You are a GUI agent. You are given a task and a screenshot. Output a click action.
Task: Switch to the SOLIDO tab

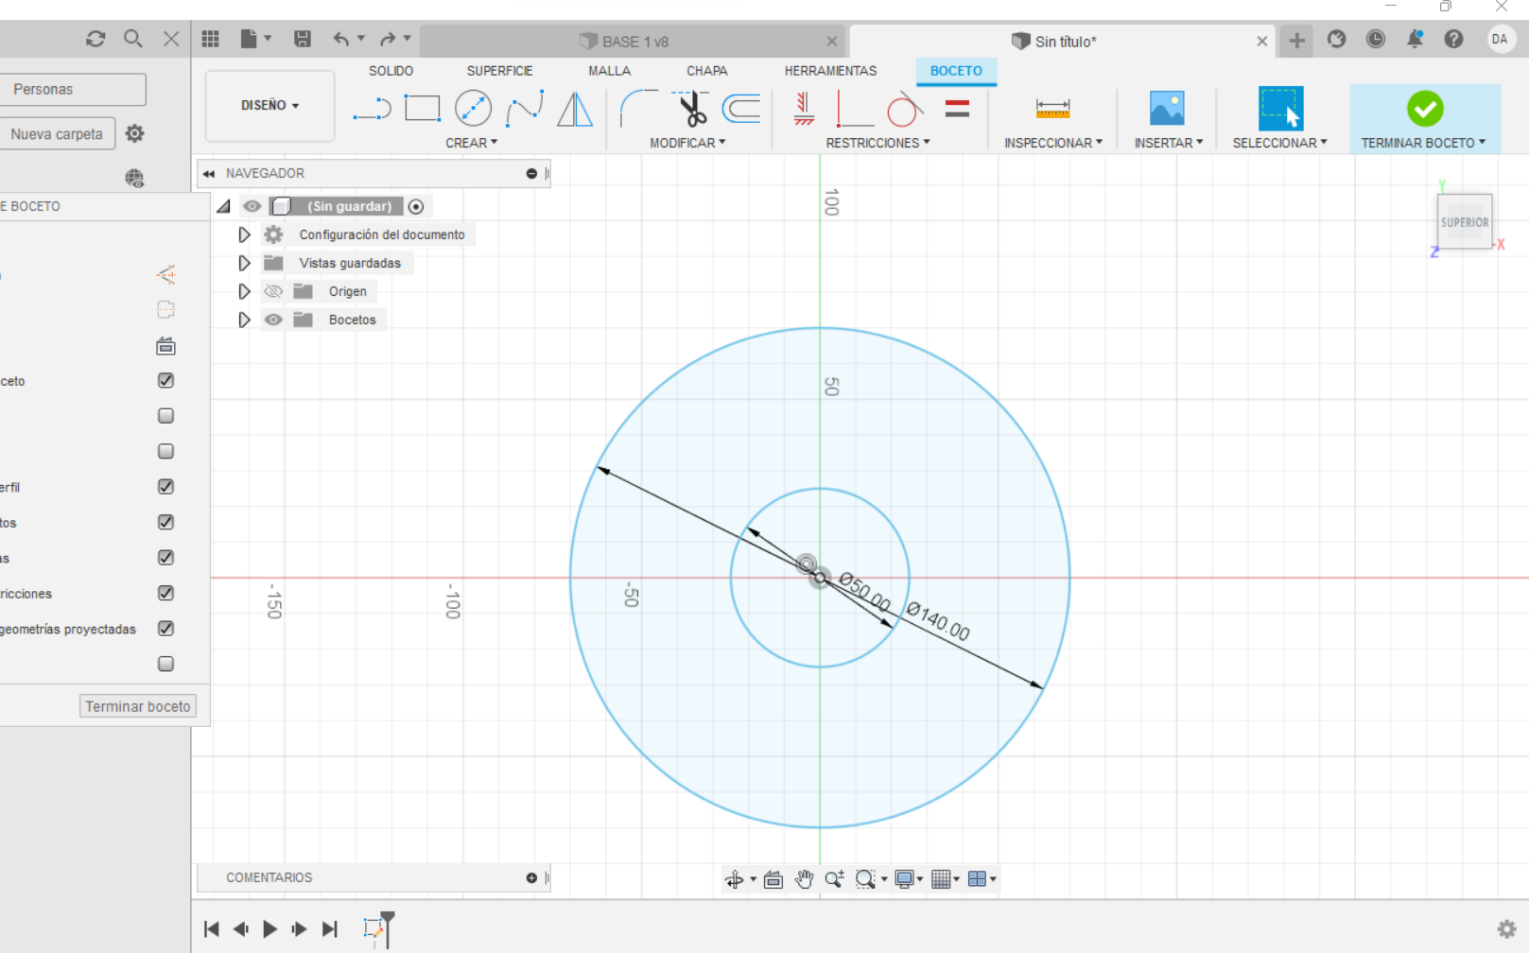(x=391, y=71)
